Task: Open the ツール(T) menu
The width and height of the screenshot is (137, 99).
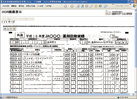Action: pyautogui.click(x=40, y=6)
